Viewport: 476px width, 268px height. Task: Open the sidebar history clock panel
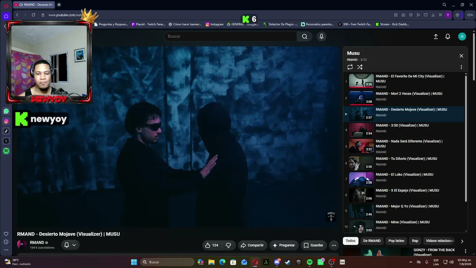[6, 242]
